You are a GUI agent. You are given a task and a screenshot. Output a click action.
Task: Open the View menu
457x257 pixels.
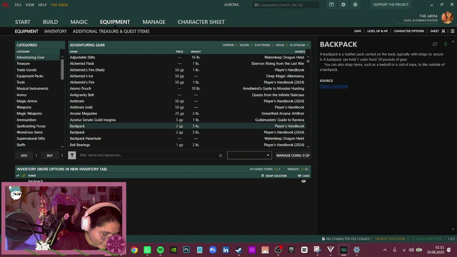[30, 5]
